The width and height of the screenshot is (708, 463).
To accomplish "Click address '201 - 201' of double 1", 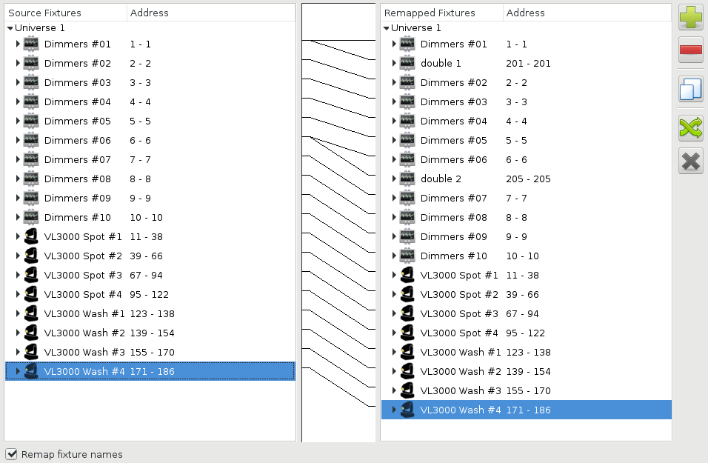I will 528,63.
